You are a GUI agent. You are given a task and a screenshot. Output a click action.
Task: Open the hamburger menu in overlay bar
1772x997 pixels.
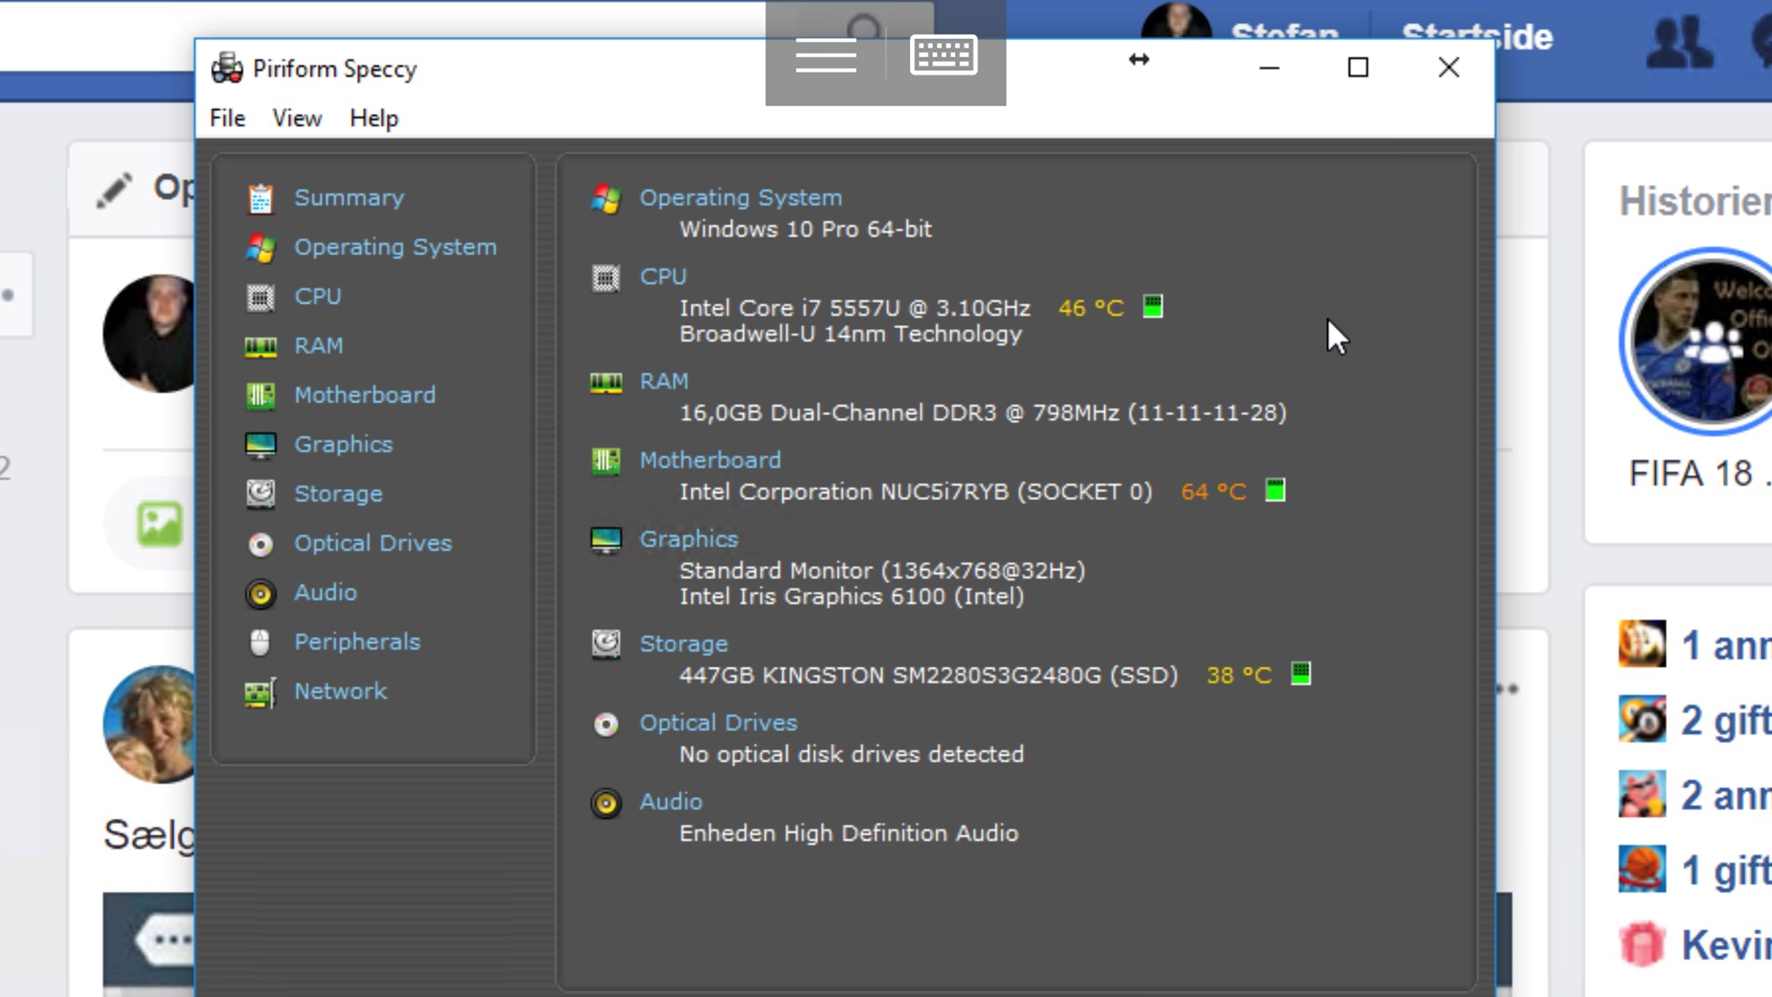pos(826,55)
